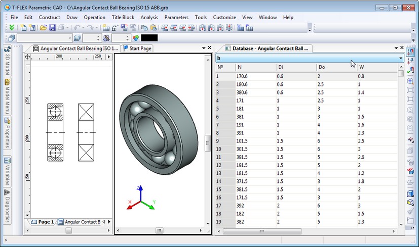Click the Undo arrow in the toolbar
The width and height of the screenshot is (419, 247).
(76, 28)
